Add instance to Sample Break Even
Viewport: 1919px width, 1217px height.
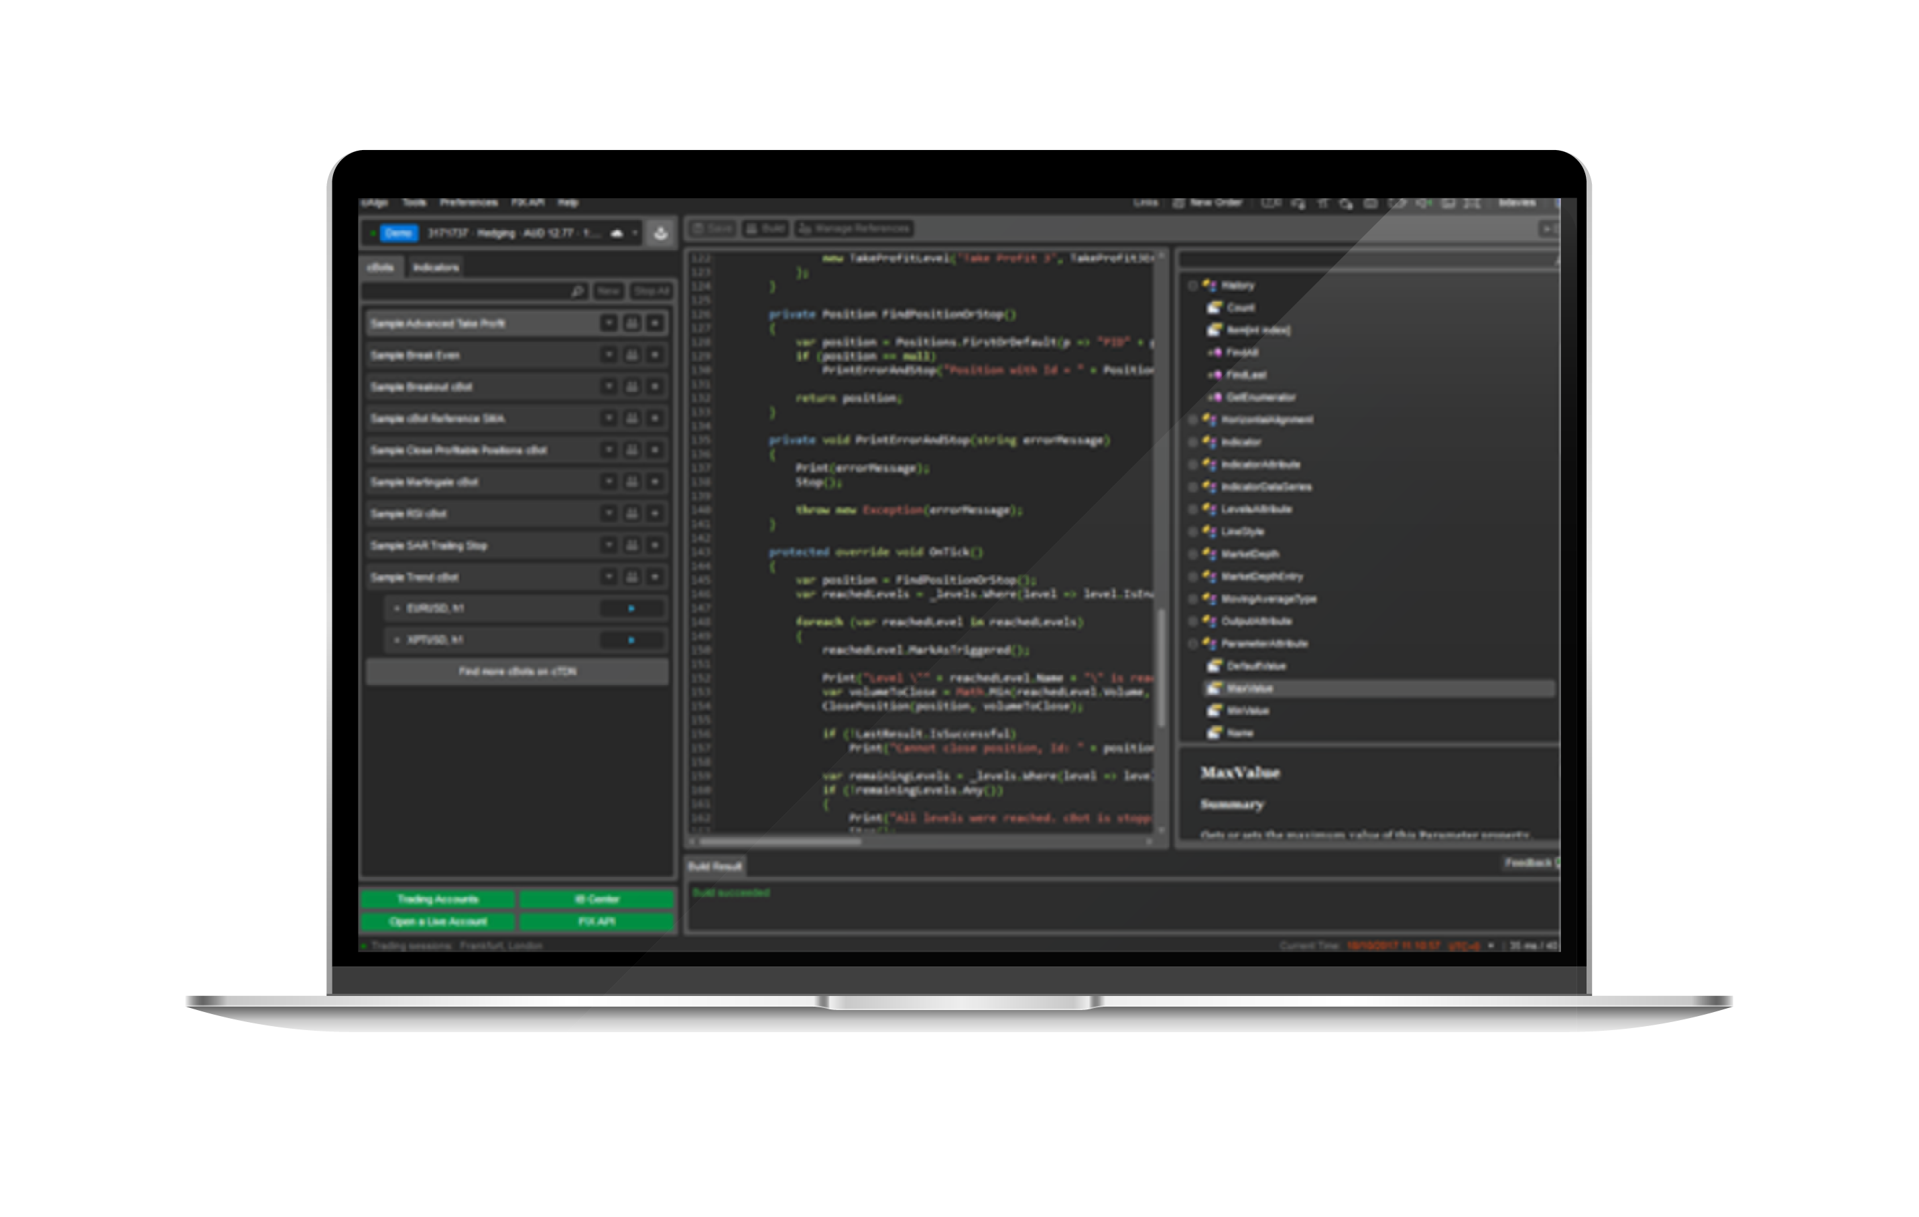(x=654, y=355)
